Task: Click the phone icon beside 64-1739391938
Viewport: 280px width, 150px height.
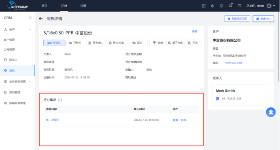Action: 217,99
